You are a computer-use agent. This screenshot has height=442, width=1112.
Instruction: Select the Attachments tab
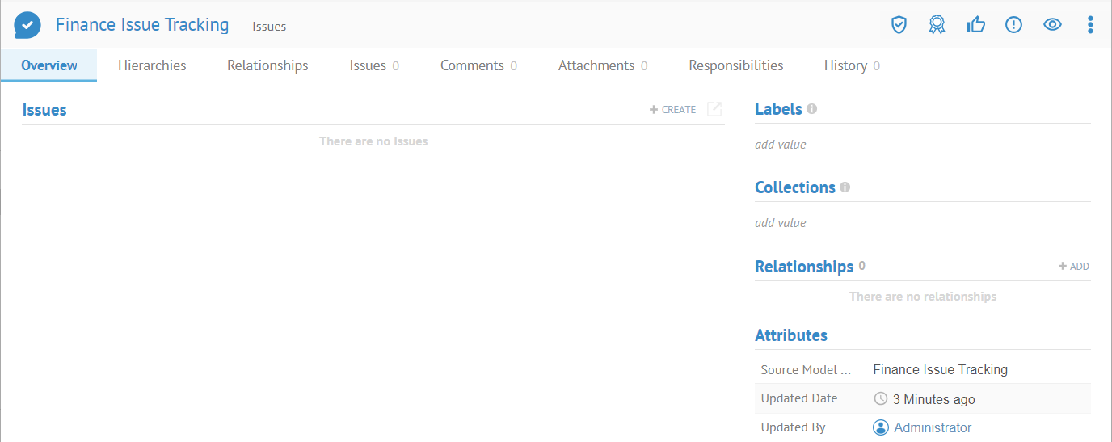tap(602, 65)
